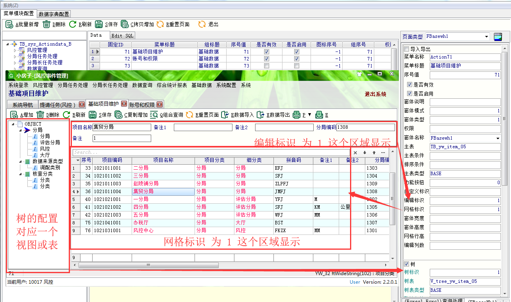511x302 pixels.
Task: Click the 主表 field TB_yw_item_05
Action: [465, 147]
